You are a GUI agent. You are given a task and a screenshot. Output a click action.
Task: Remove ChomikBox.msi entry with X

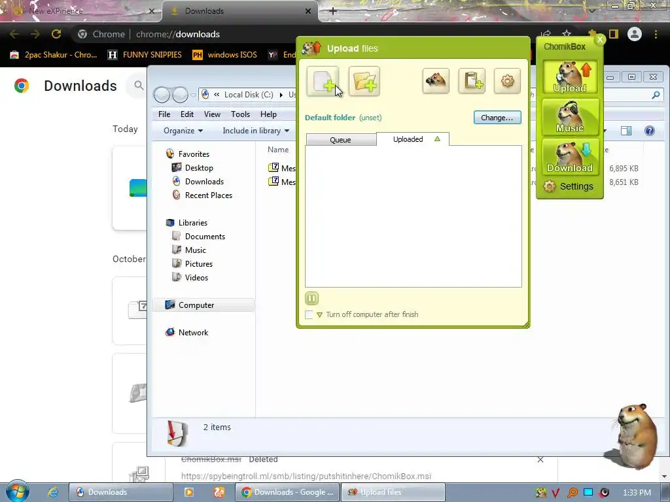[x=540, y=460]
